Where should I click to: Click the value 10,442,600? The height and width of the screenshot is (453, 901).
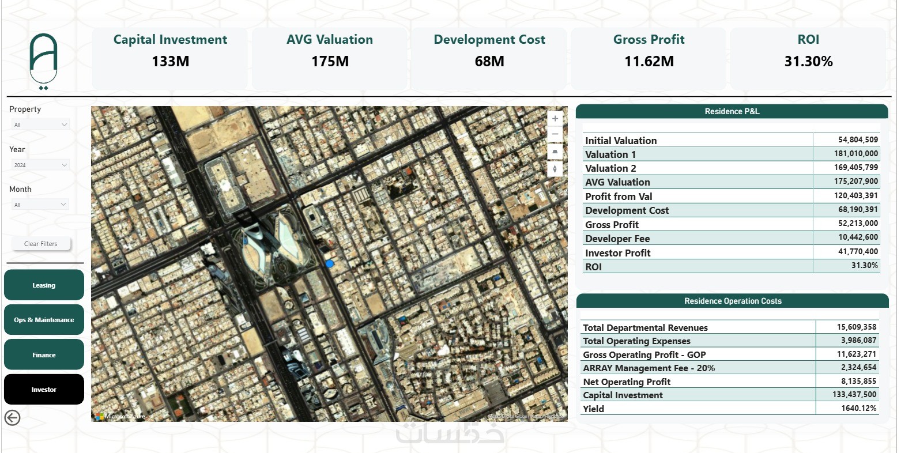coord(858,237)
